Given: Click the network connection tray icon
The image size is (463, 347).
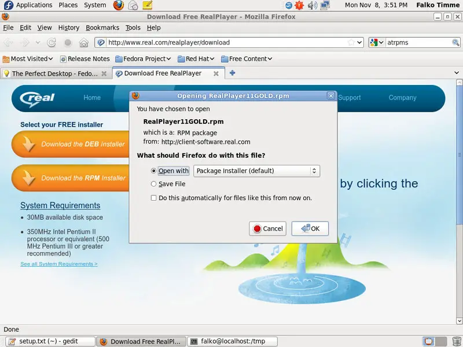Looking at the screenshot, I should [x=325, y=5].
